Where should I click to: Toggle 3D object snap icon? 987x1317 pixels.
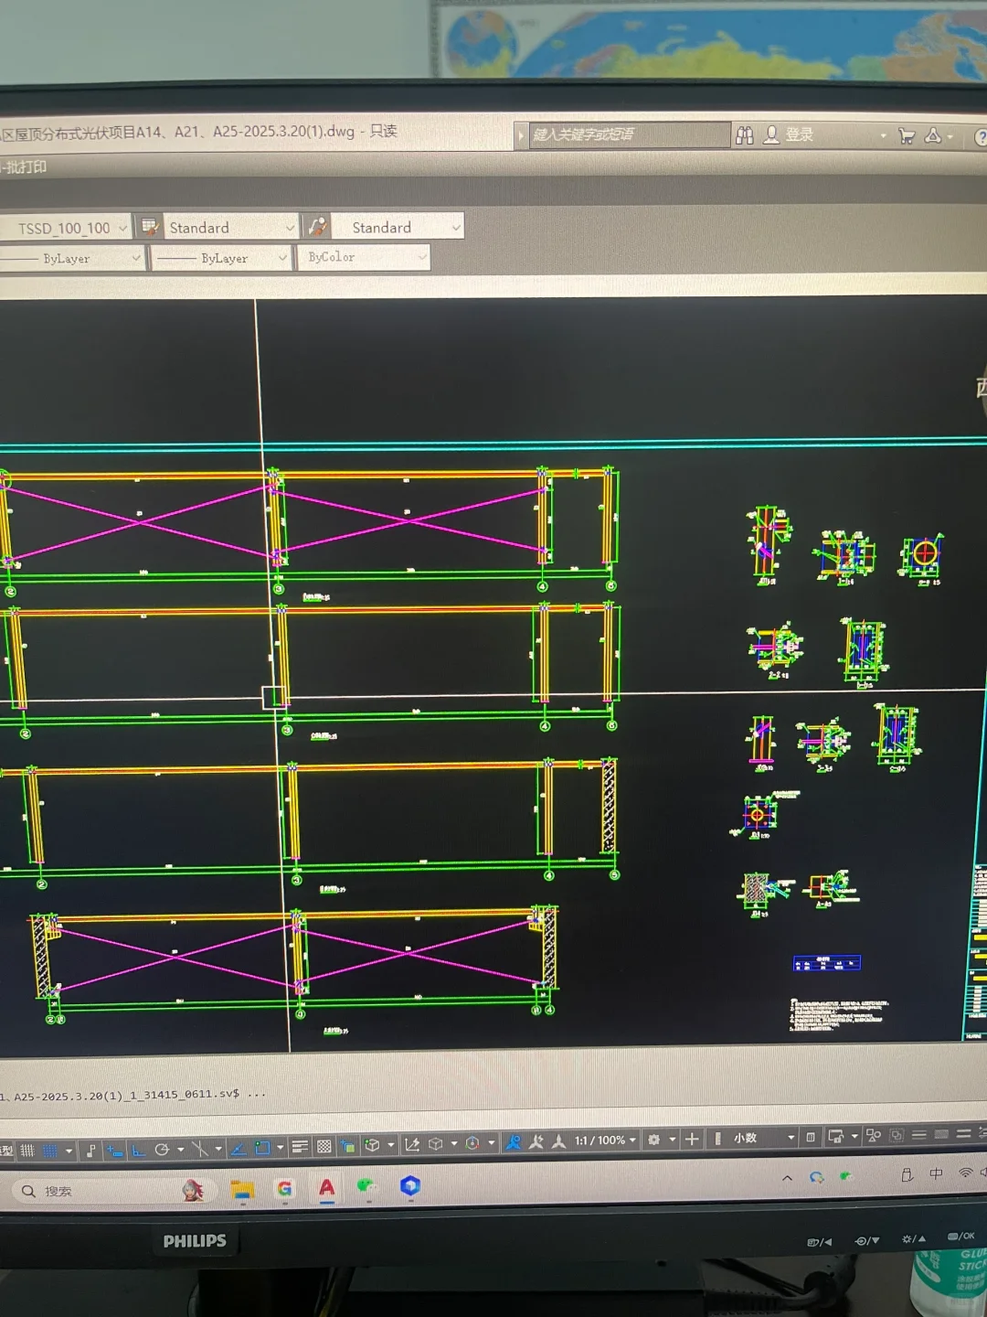(372, 1145)
